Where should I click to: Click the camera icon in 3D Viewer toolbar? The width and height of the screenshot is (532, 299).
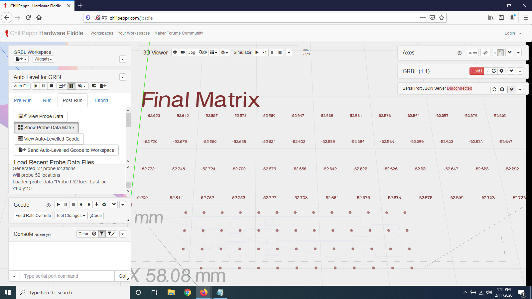183,52
